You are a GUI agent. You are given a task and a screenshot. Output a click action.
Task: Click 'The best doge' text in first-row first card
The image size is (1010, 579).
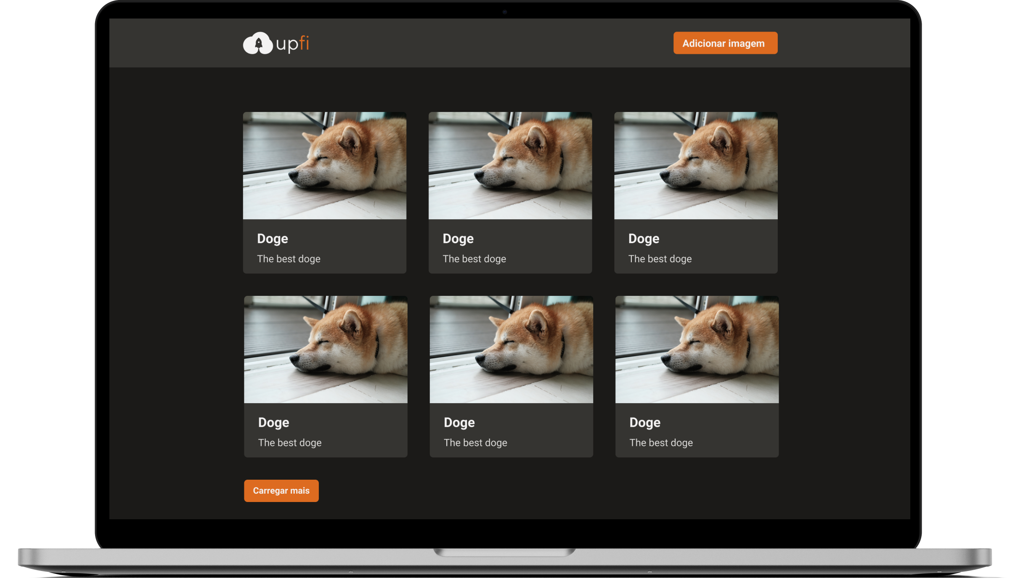pos(289,259)
